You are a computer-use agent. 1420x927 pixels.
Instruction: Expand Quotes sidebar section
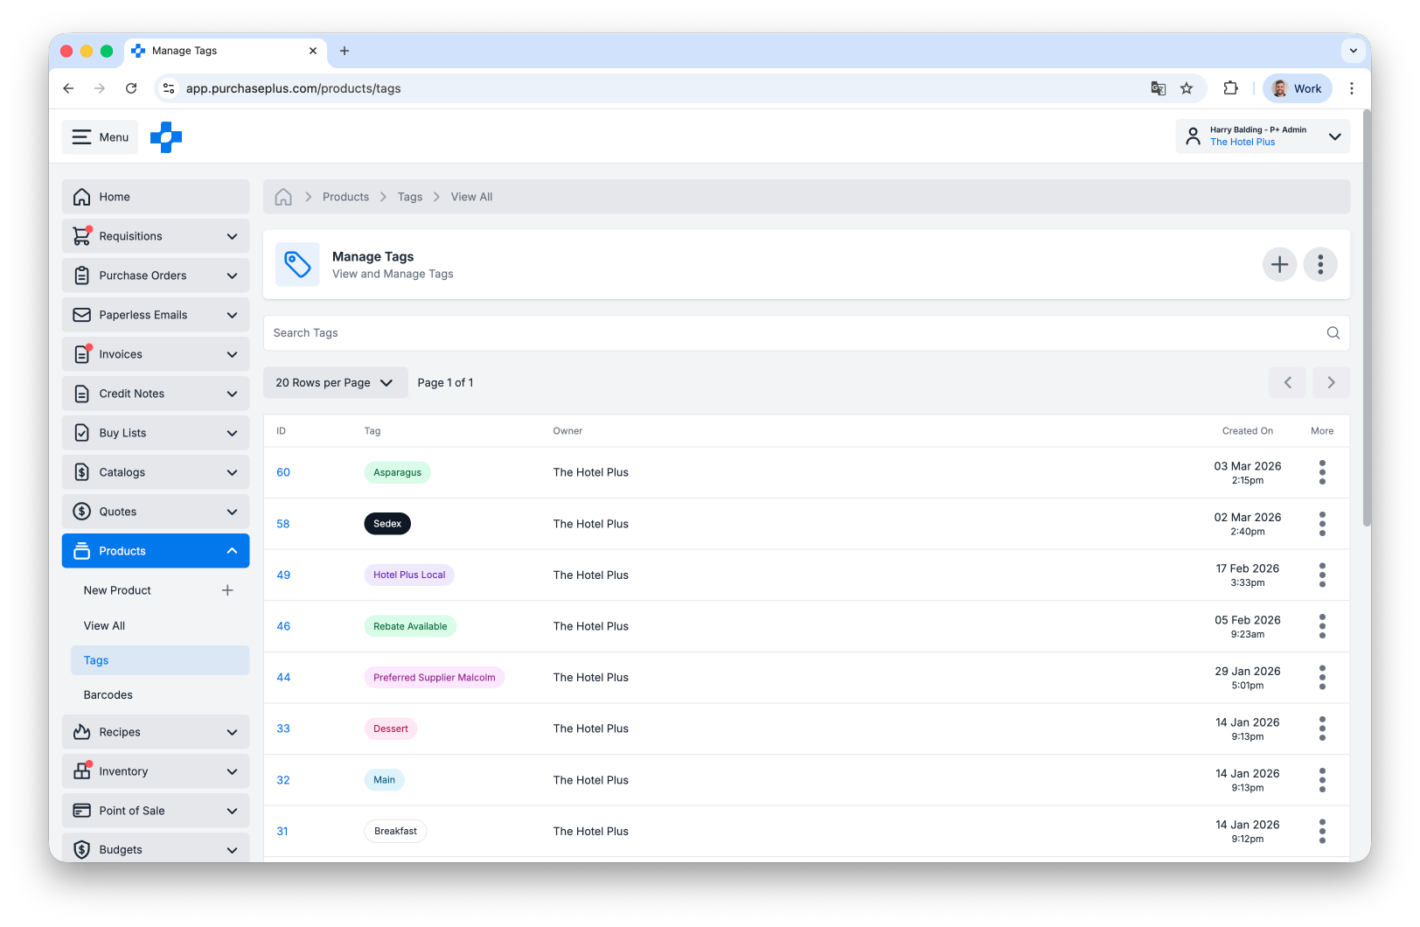point(156,512)
